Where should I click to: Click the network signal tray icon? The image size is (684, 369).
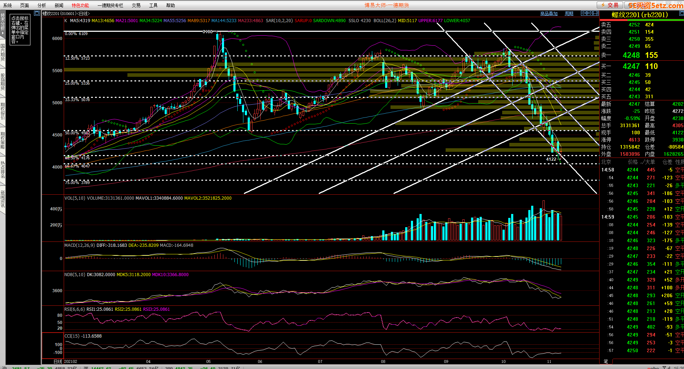(666, 367)
